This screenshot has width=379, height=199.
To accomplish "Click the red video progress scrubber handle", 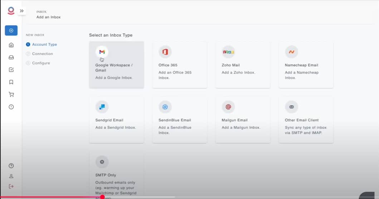I will (x=102, y=197).
